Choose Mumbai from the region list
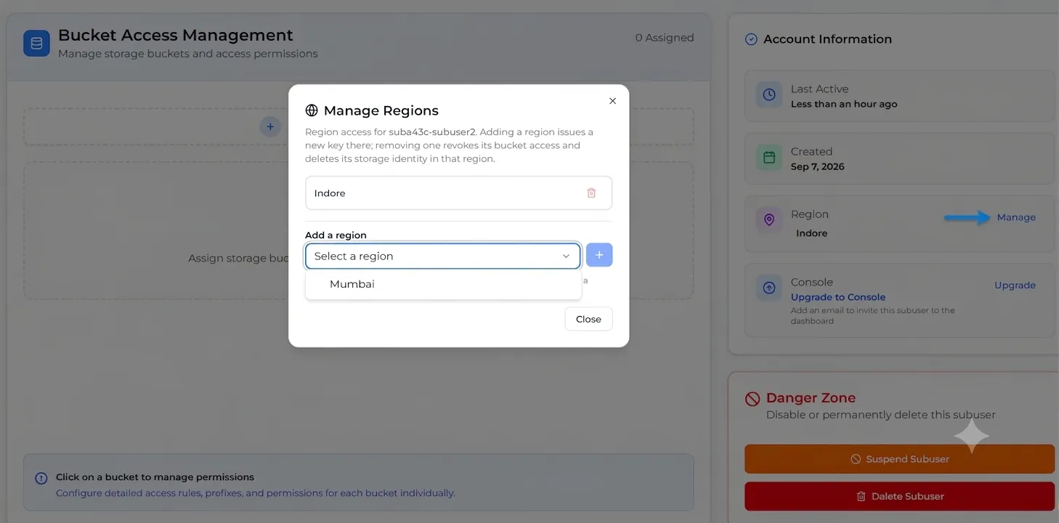1059x523 pixels. [443, 284]
